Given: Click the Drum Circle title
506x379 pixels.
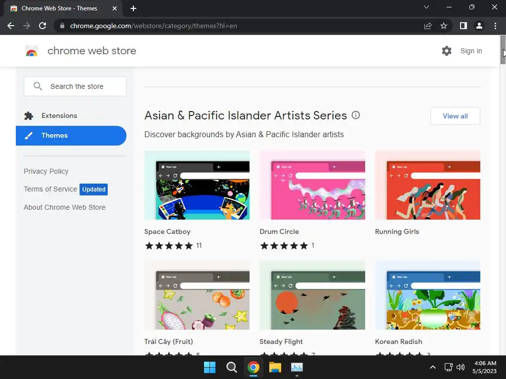Looking at the screenshot, I should point(279,231).
